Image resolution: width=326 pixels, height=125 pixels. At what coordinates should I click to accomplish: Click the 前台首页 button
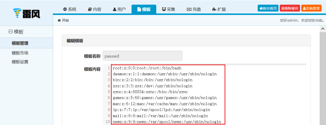pos(268,8)
